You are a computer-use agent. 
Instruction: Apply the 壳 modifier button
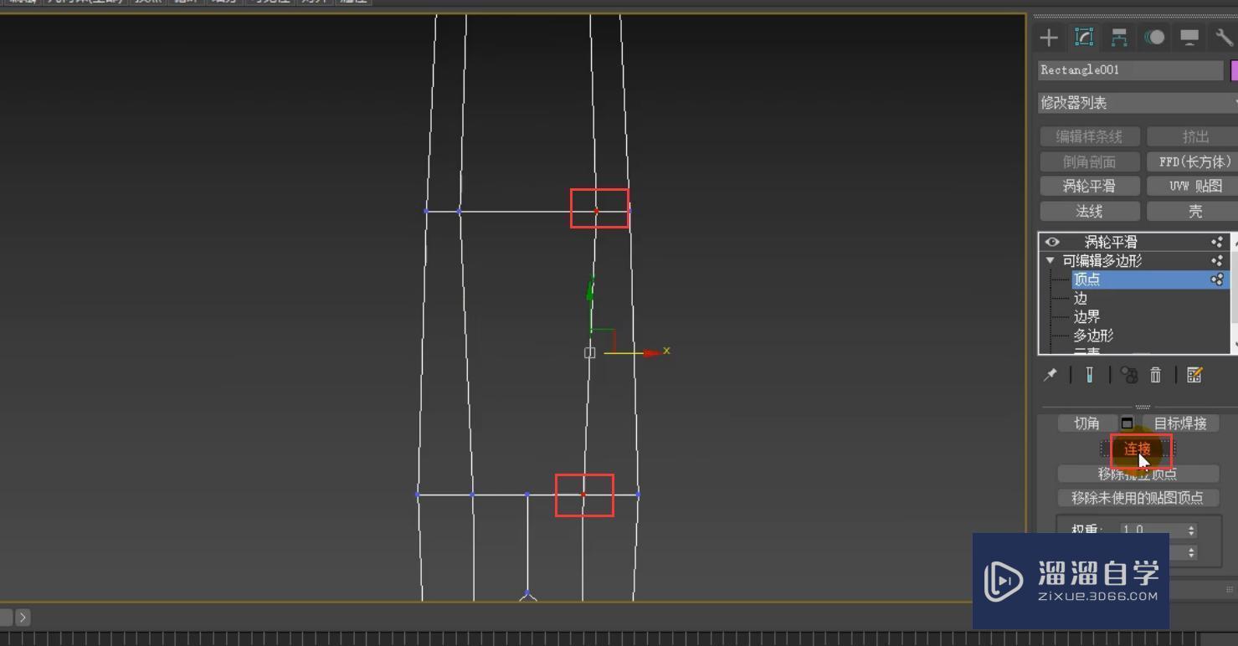tap(1193, 212)
